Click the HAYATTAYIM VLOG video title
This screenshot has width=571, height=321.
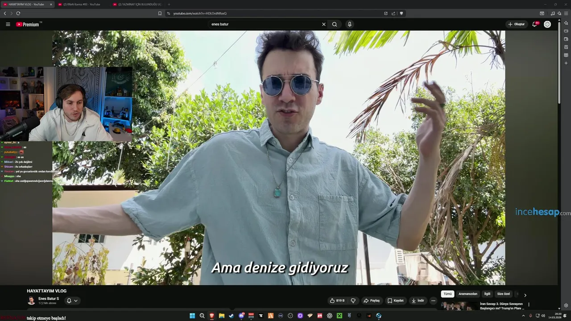click(46, 291)
